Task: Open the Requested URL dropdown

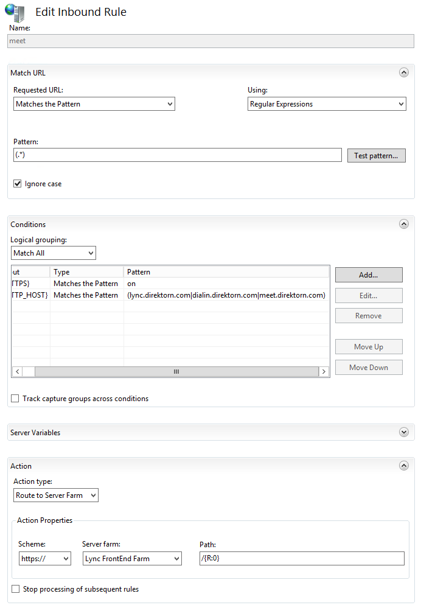Action: click(94, 104)
